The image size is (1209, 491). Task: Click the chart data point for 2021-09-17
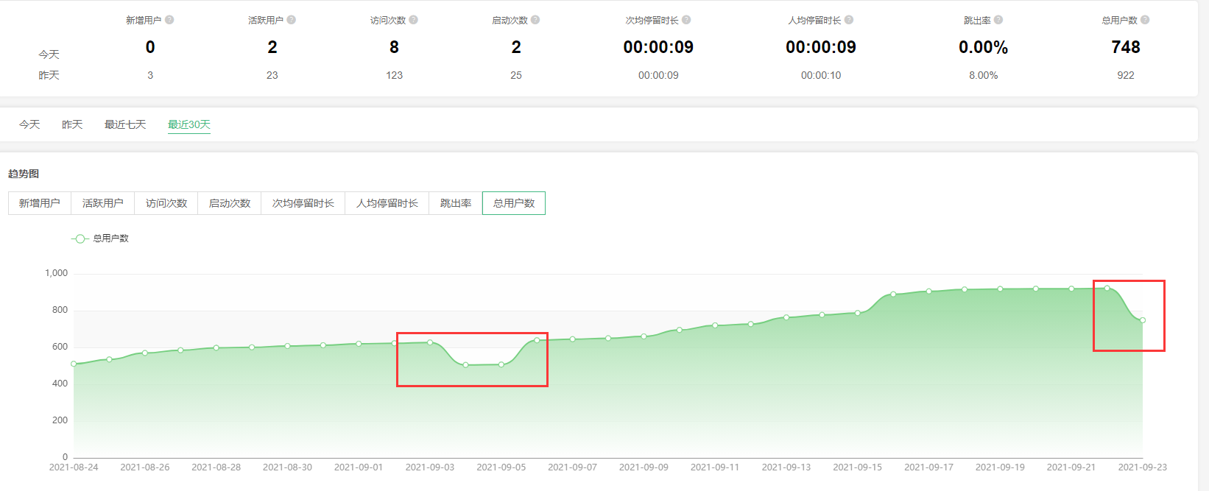pos(929,292)
